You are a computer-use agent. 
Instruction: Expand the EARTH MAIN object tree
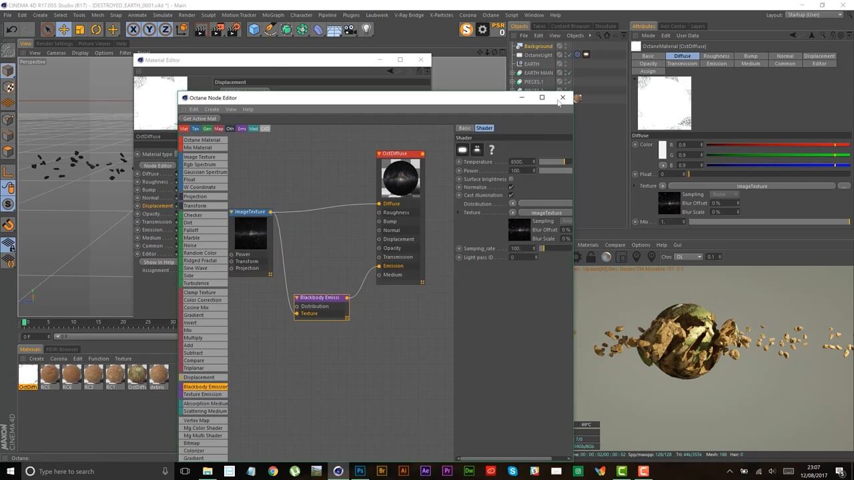click(512, 73)
